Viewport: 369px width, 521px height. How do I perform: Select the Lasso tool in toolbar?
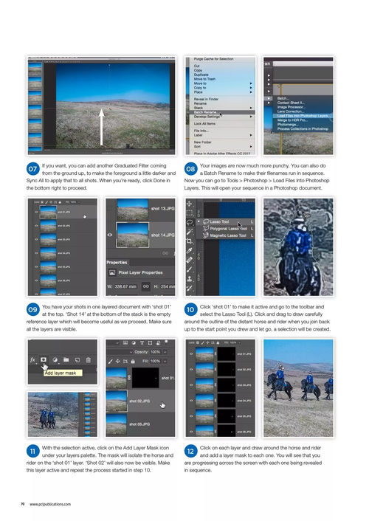[x=190, y=221]
